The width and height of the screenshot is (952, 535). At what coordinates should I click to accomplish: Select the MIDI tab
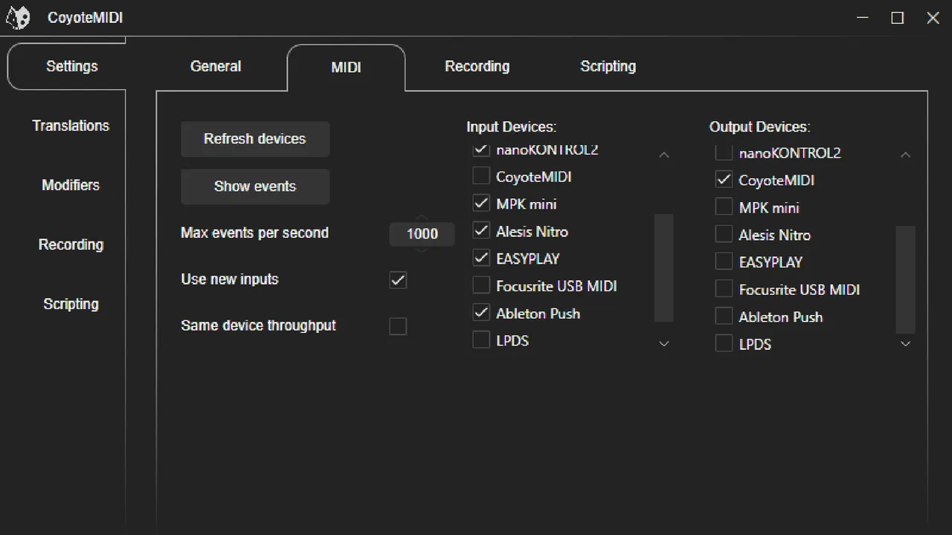pyautogui.click(x=346, y=67)
